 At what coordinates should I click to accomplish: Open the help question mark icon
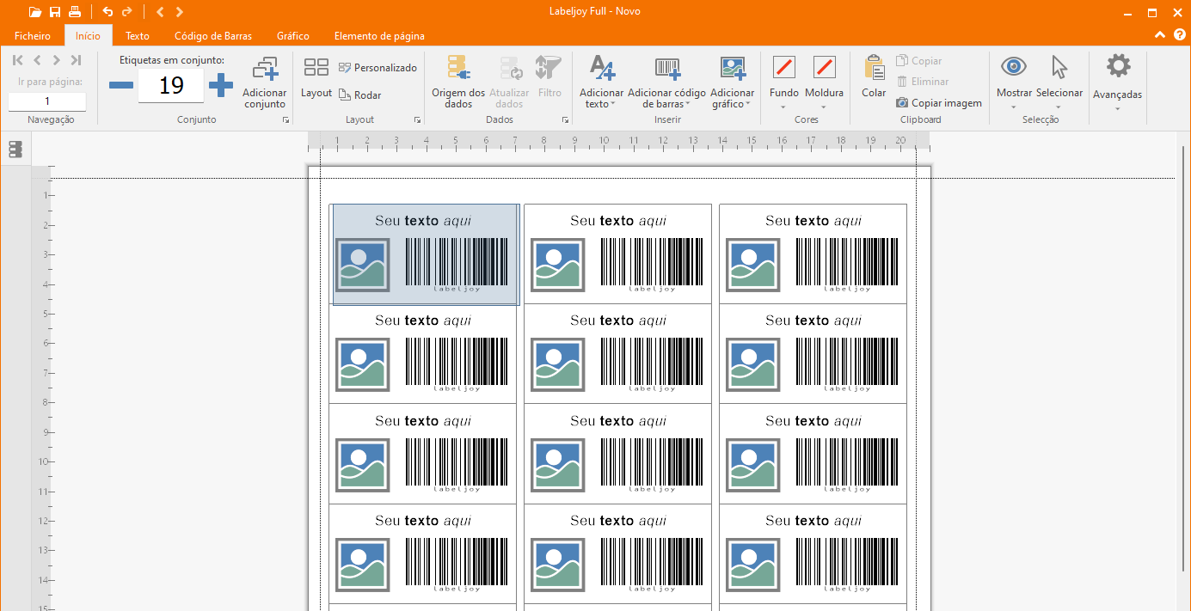tap(1179, 35)
